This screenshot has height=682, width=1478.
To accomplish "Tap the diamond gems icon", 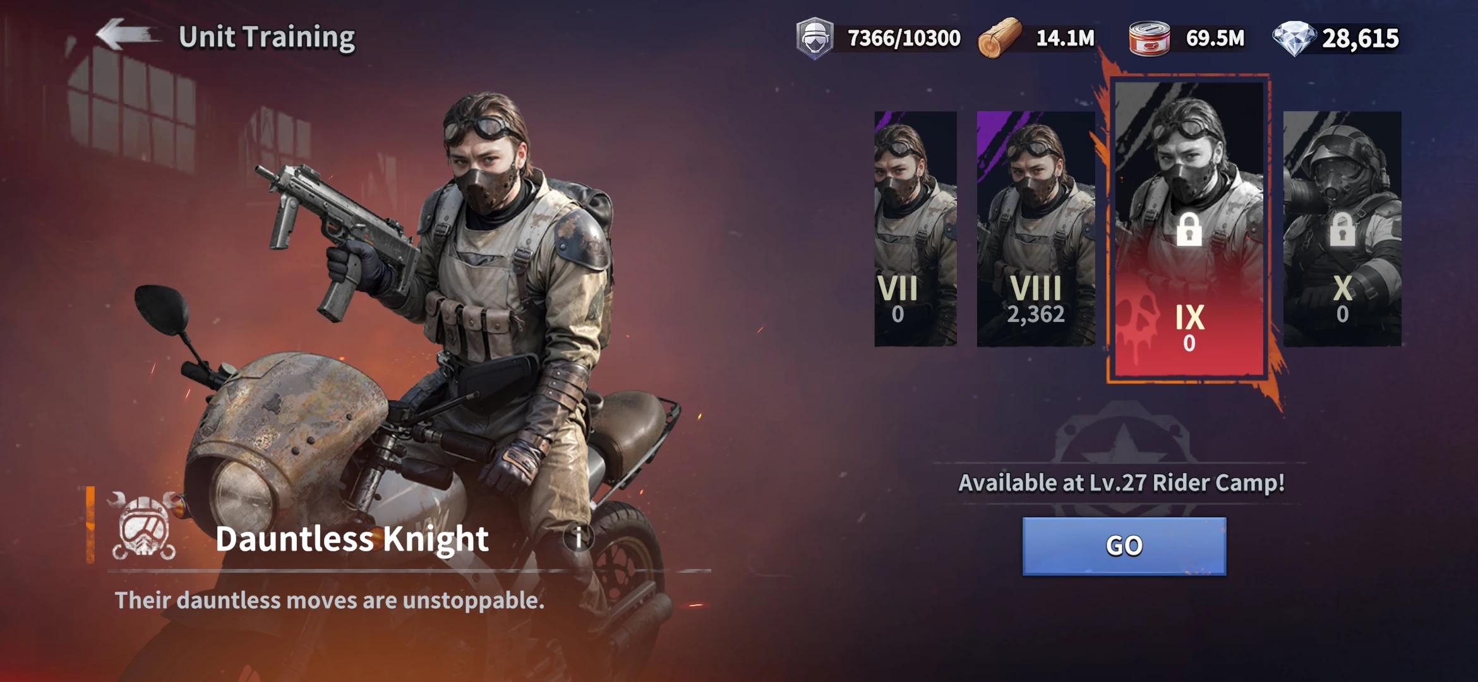I will (1294, 39).
